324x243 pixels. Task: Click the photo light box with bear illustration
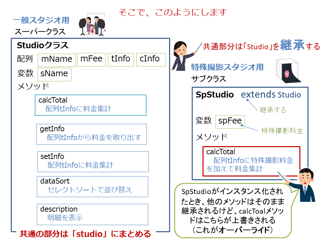(289, 71)
